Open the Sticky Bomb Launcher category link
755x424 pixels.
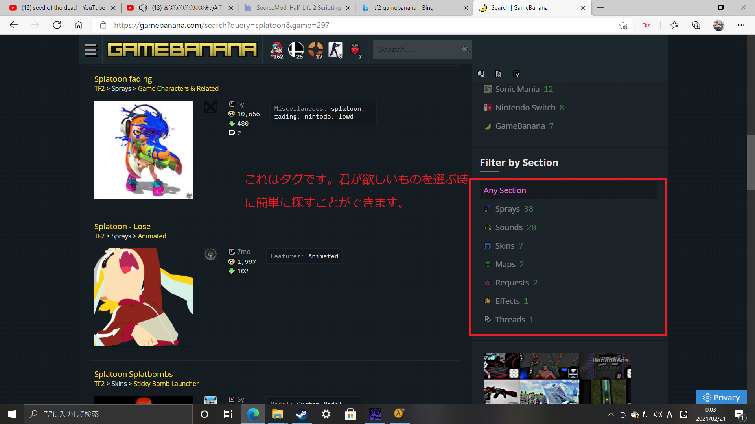[x=166, y=384]
